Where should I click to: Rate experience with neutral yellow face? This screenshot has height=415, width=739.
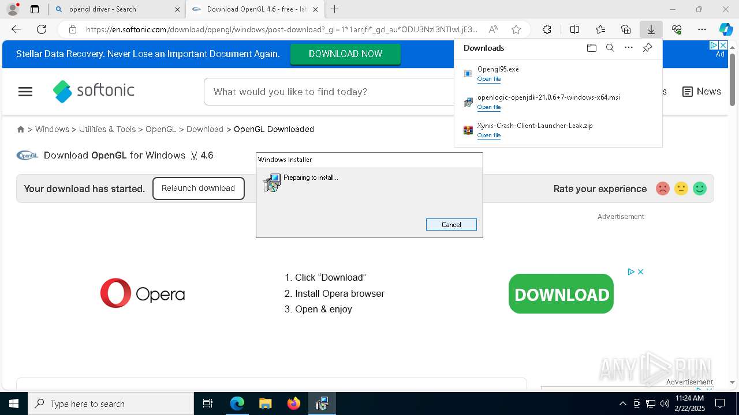pyautogui.click(x=681, y=188)
